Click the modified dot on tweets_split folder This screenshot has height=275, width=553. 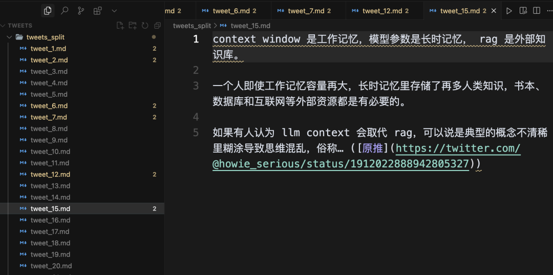pos(154,37)
